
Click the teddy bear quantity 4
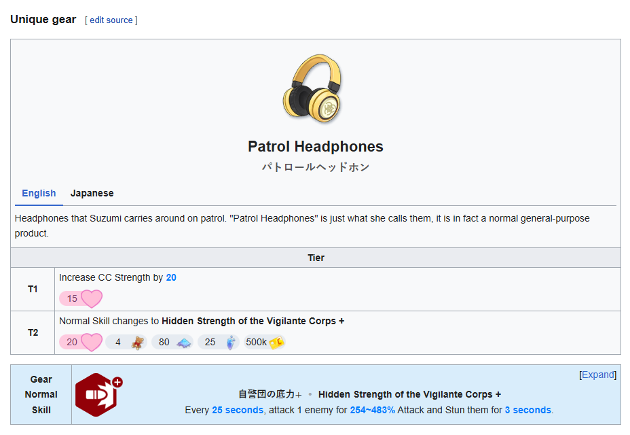click(117, 342)
